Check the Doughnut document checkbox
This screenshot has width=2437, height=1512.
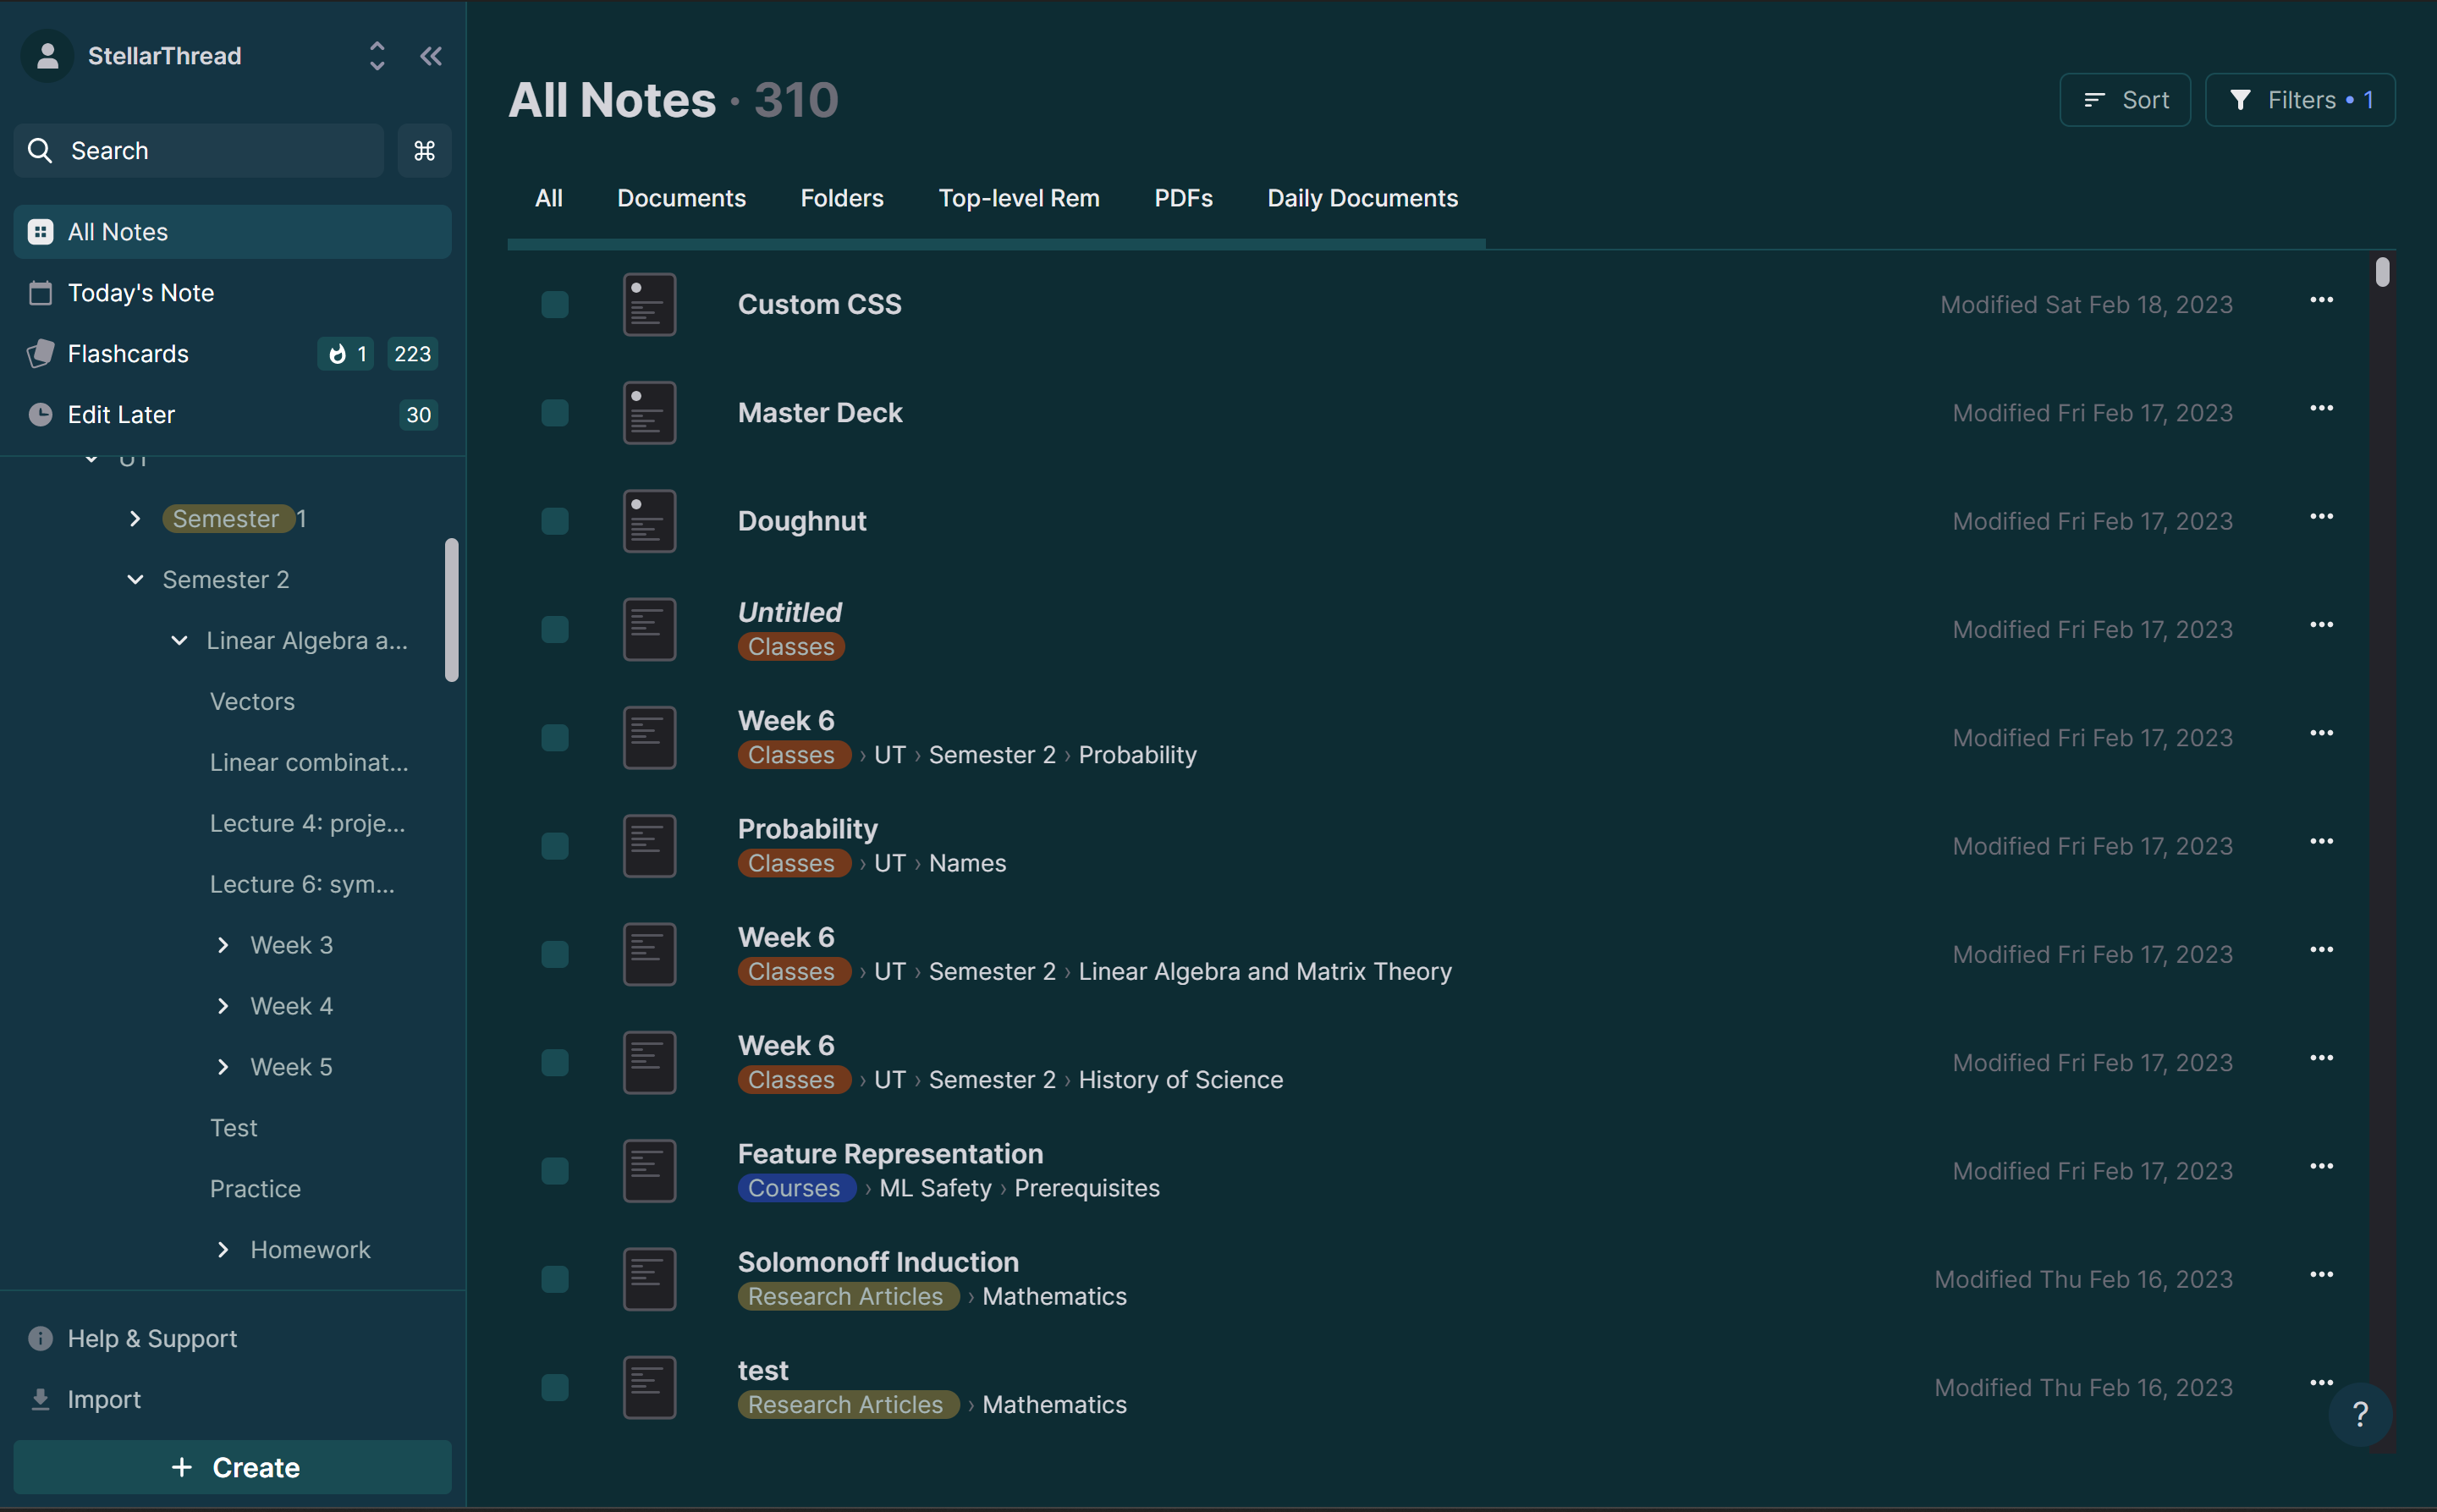click(555, 520)
